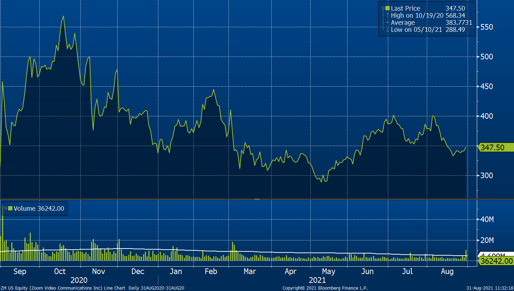
Task: Click the 383.7731 average value
Action: coord(458,23)
